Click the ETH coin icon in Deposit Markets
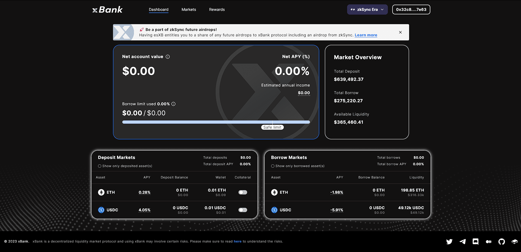The width and height of the screenshot is (521, 252). point(101,192)
